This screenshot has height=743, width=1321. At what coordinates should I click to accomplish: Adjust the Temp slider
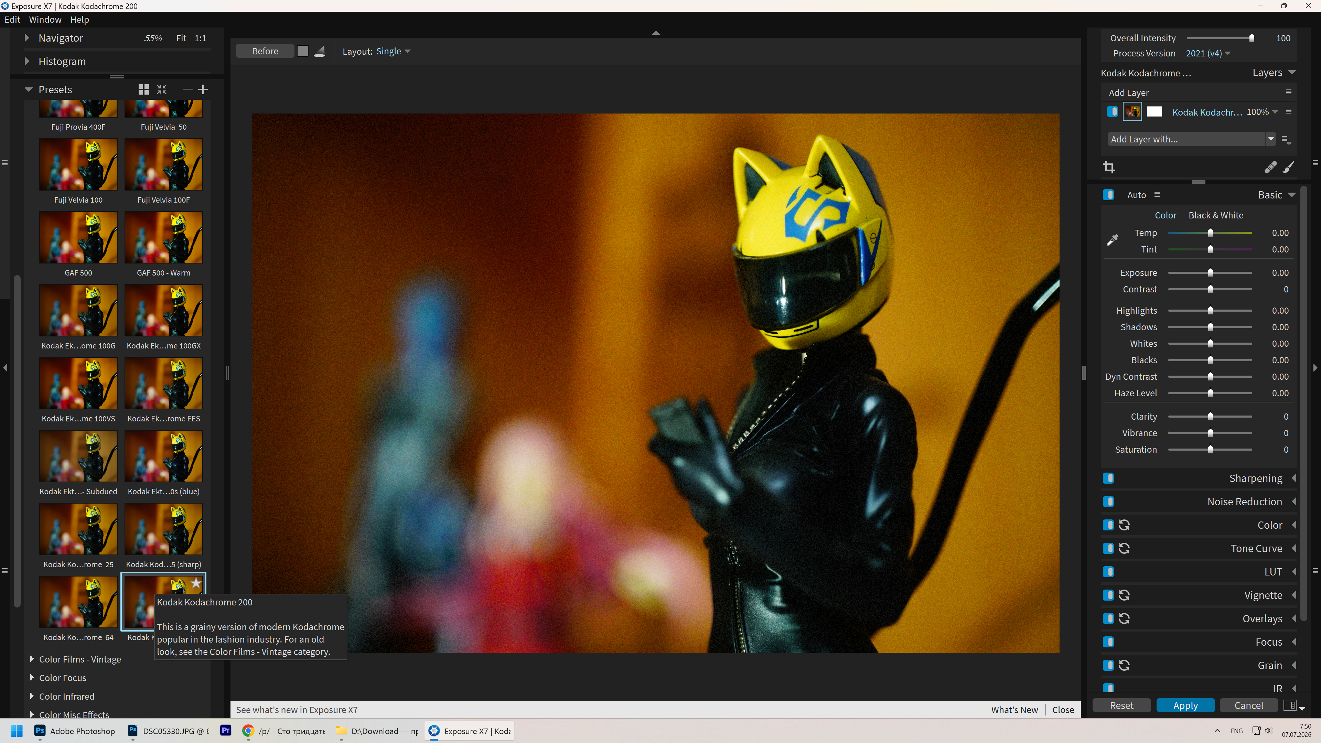[1210, 233]
